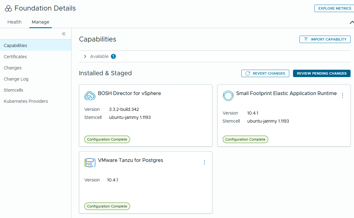Click the Small Footprint Runtime heptagon icon

click(228, 96)
